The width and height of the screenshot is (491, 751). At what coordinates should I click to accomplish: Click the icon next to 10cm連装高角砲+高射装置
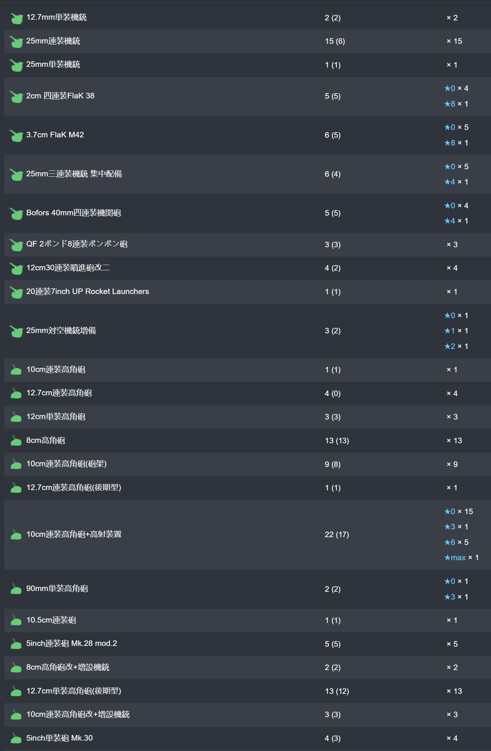click(16, 535)
